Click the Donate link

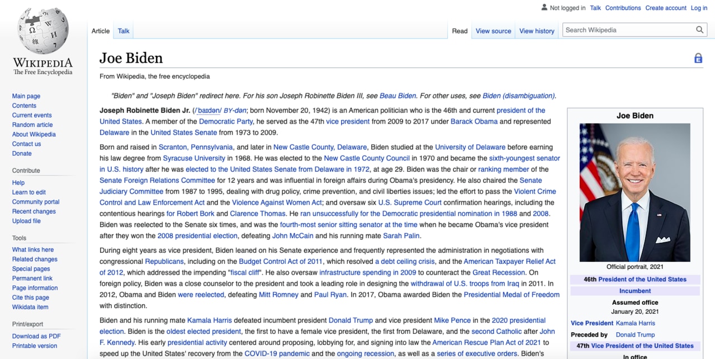pos(22,153)
